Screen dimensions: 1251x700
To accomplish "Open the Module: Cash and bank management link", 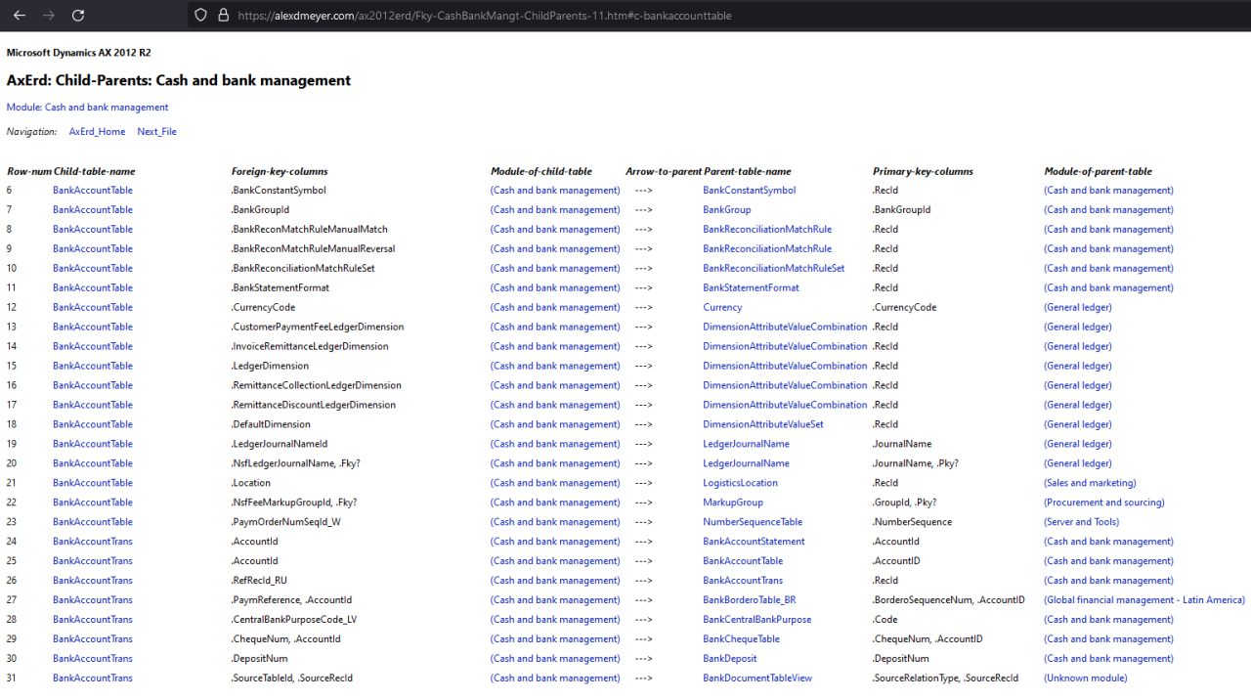I will click(87, 108).
